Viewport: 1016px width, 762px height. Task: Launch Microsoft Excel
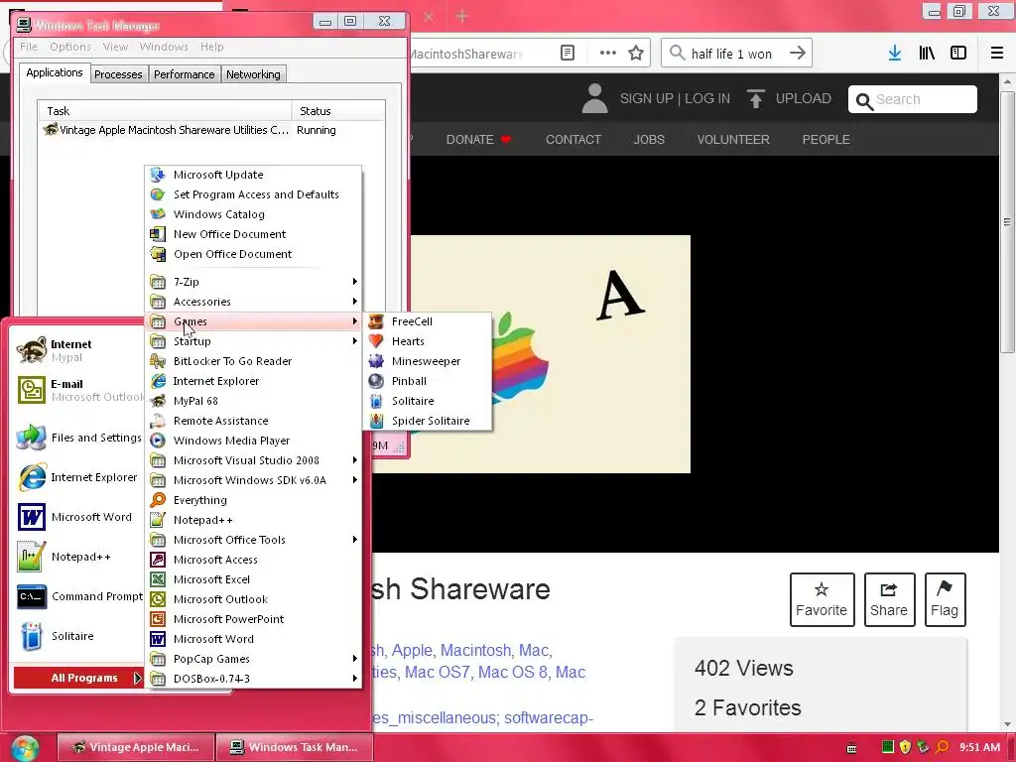point(253,579)
